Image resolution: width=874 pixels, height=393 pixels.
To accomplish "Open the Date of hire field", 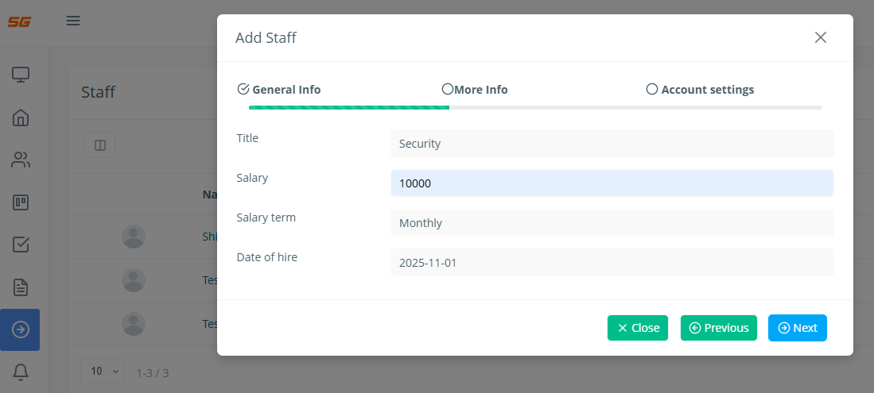I will coord(612,263).
